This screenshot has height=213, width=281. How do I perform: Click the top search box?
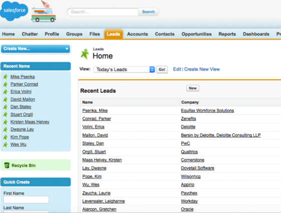click(x=103, y=12)
